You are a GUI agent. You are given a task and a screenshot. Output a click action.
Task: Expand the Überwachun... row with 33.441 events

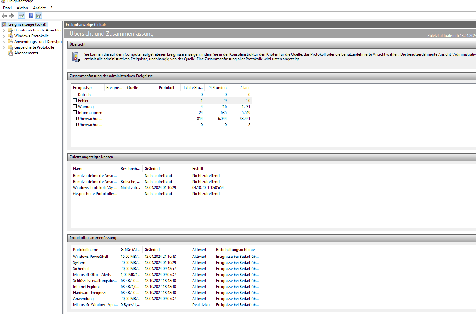[x=75, y=118]
